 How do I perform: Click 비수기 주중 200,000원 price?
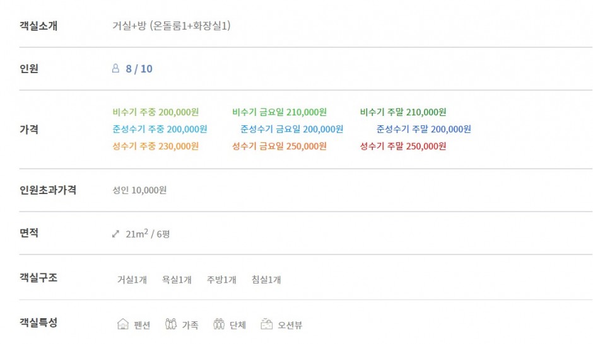[155, 112]
